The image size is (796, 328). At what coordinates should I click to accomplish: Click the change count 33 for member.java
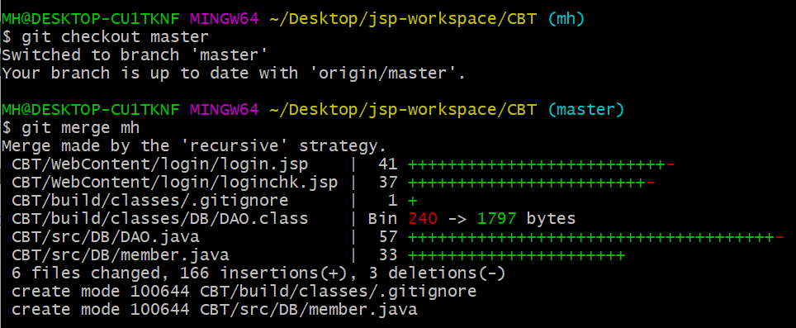[x=388, y=255]
